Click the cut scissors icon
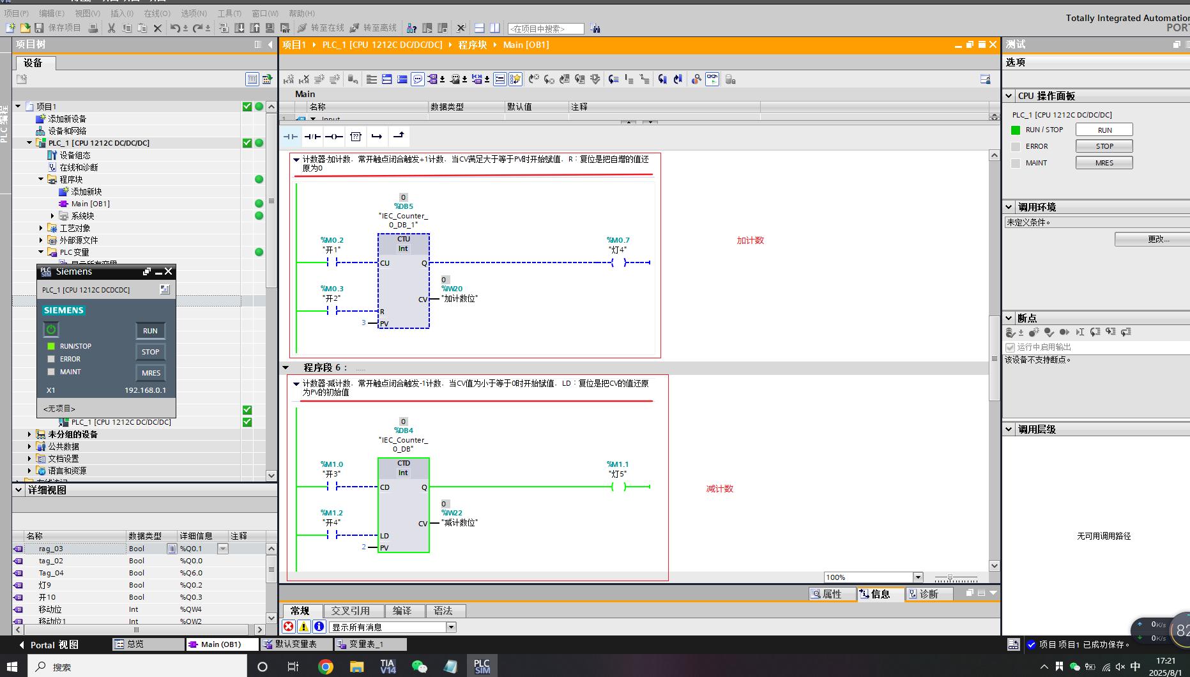 [112, 28]
